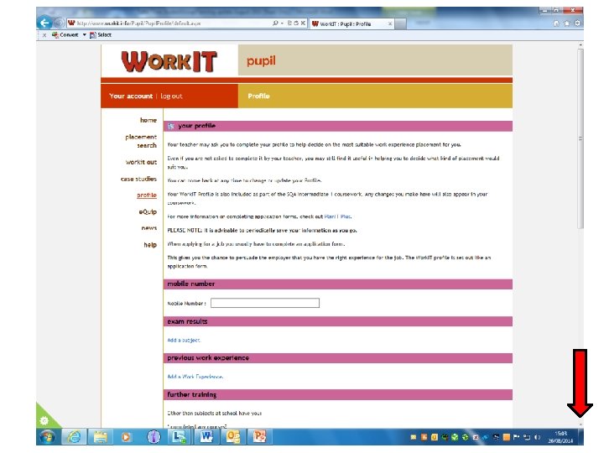
Task: Click the browser forward button
Action: tap(59, 23)
